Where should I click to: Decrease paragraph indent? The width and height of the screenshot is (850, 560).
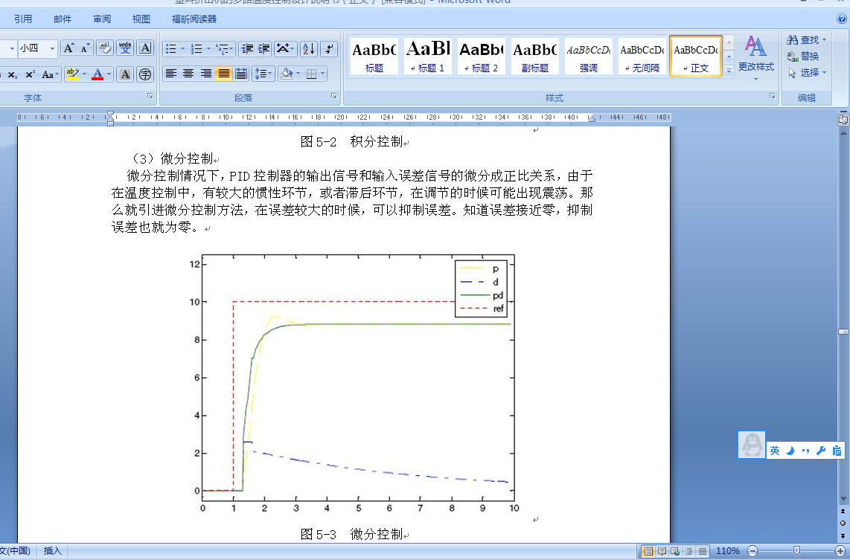pos(246,49)
